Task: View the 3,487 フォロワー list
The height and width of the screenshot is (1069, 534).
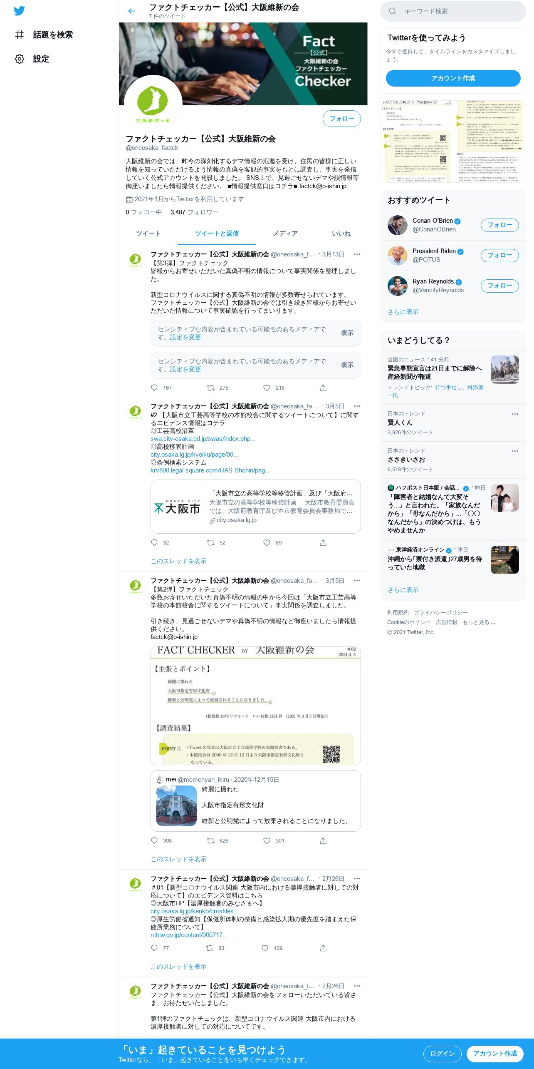Action: pyautogui.click(x=194, y=212)
